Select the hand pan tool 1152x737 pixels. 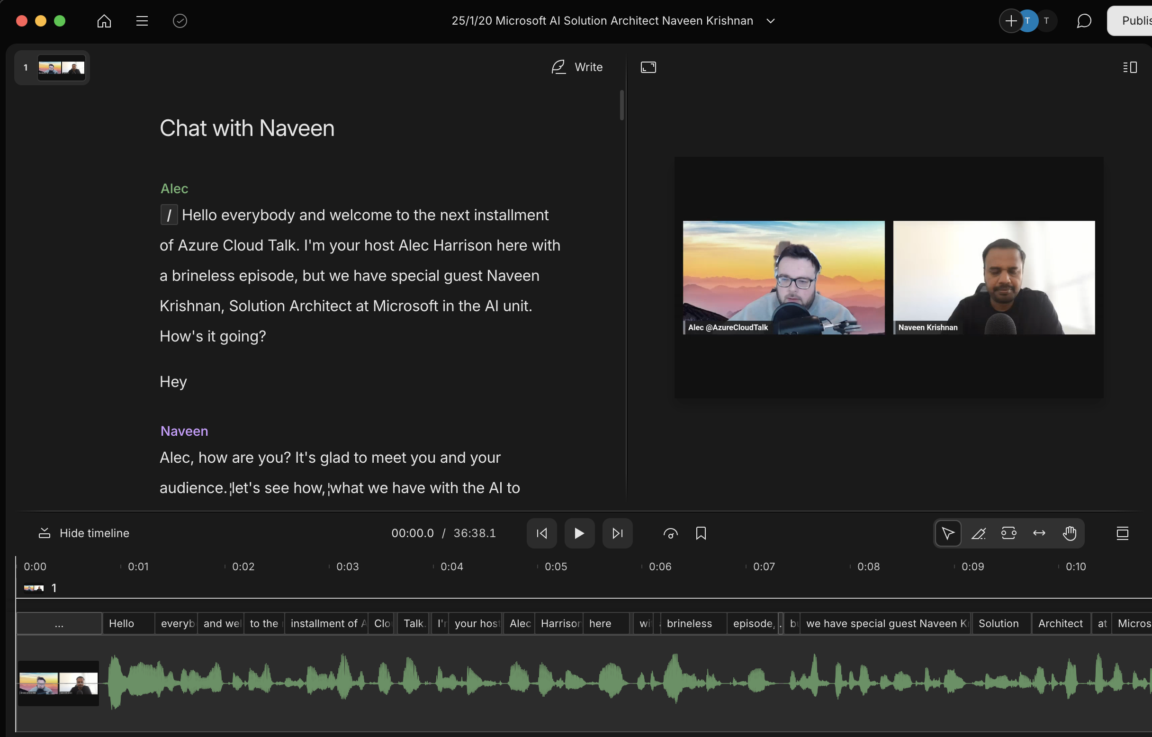[x=1069, y=533]
